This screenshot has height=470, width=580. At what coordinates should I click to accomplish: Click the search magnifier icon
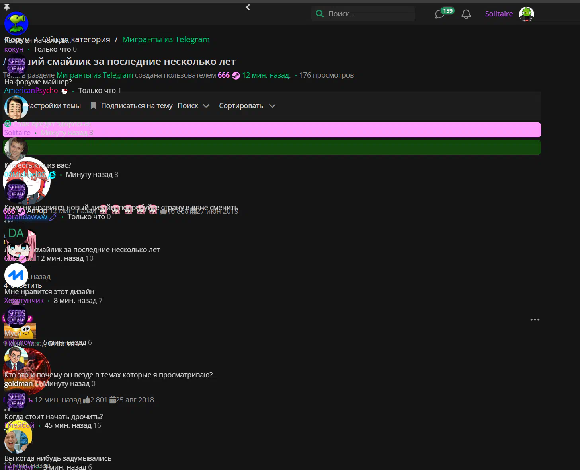point(320,14)
